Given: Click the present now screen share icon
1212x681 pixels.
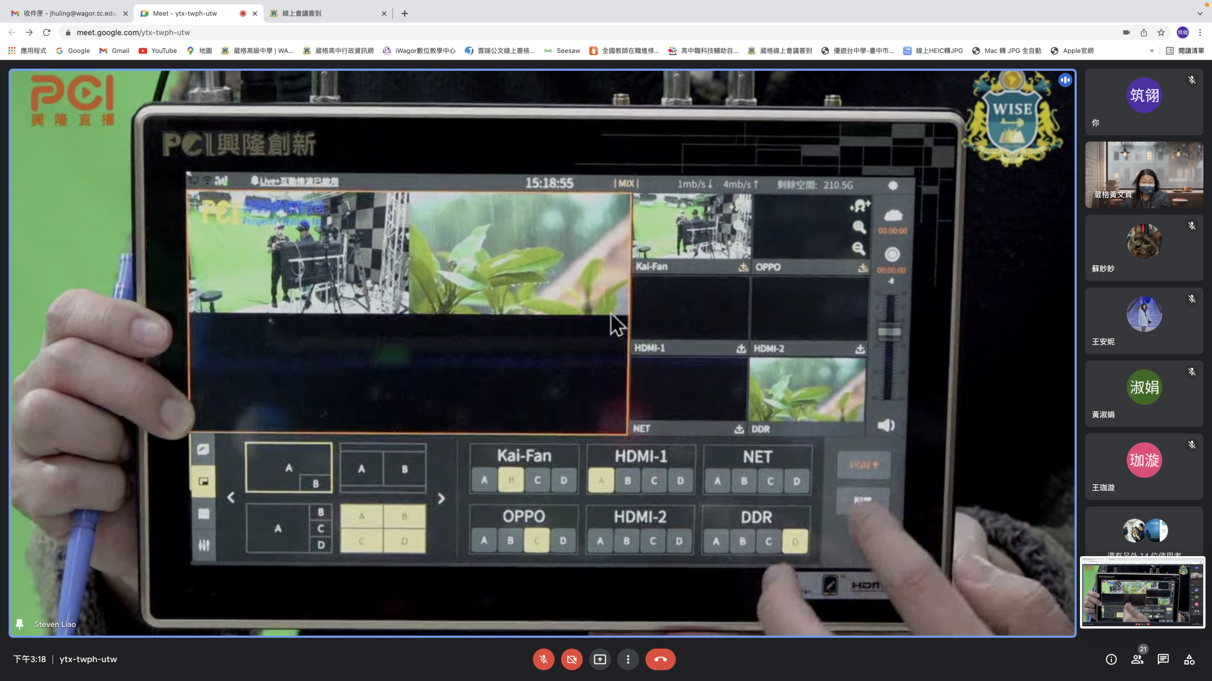Looking at the screenshot, I should (x=600, y=659).
